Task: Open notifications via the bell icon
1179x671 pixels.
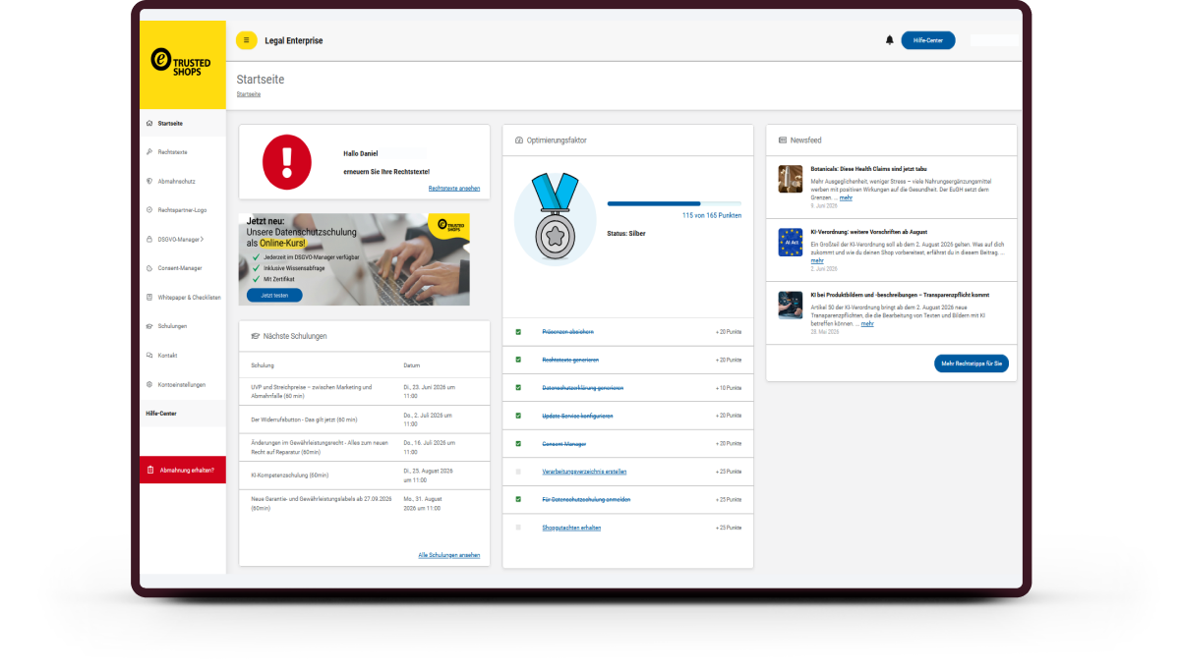Action: (x=890, y=40)
